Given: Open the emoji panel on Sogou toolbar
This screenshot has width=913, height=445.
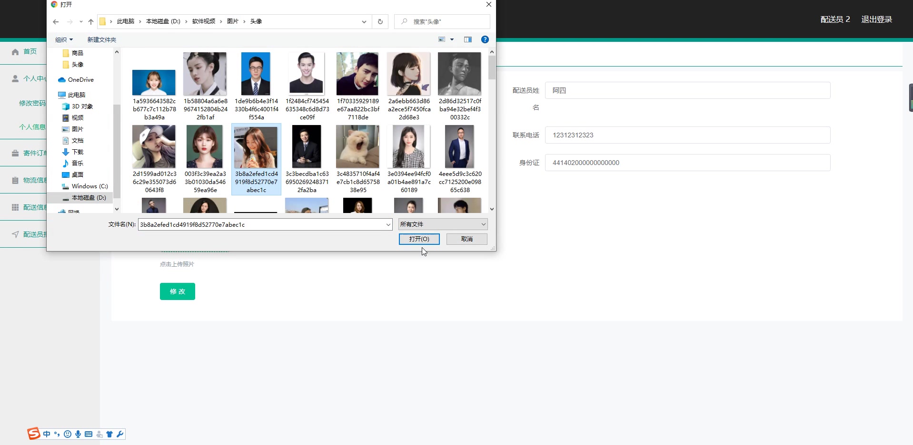Looking at the screenshot, I should click(67, 434).
